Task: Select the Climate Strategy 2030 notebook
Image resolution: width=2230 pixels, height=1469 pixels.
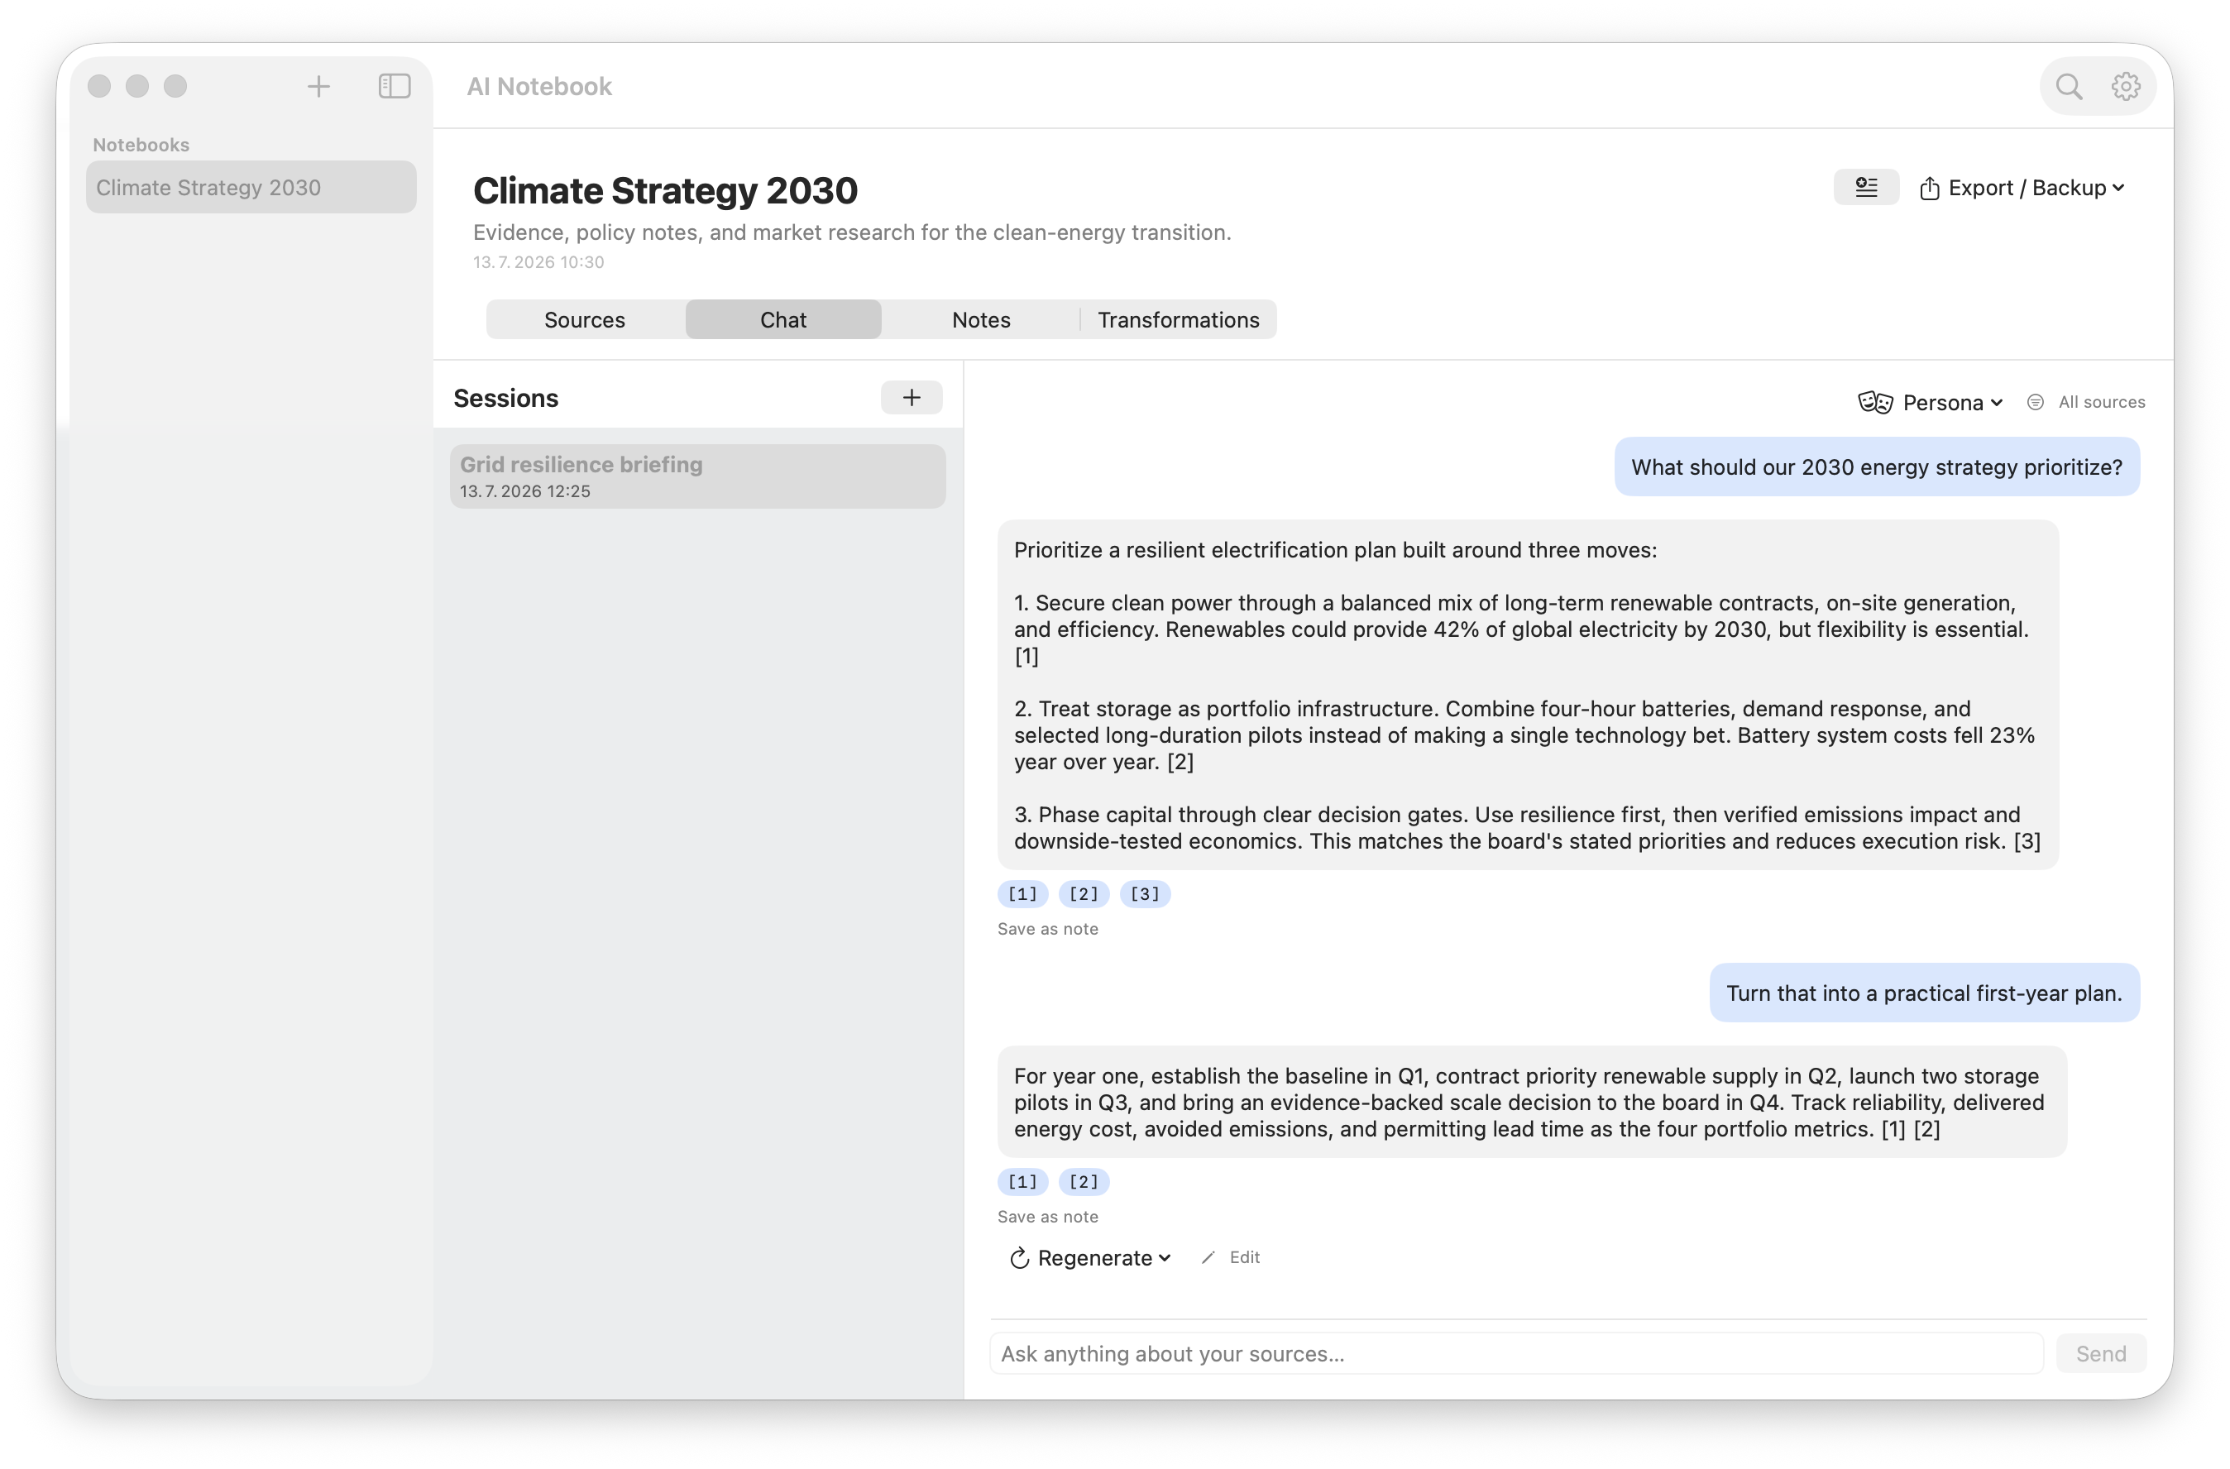Action: (x=251, y=188)
